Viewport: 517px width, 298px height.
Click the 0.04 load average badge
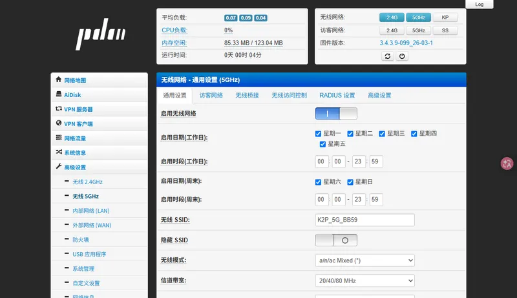click(x=261, y=18)
